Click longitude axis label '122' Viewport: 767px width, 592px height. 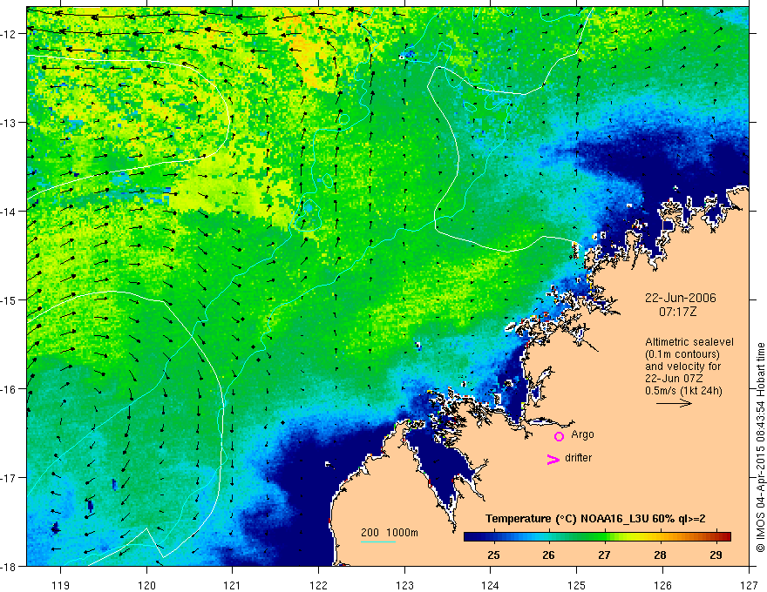pos(318,585)
